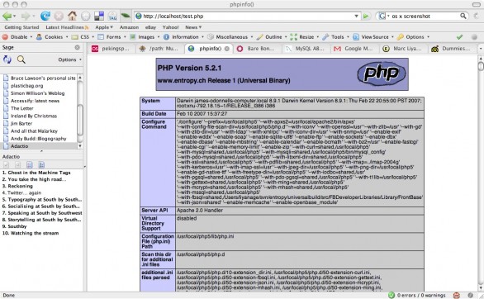Open article Ghost in the Machine Tags
This screenshot has height=299, width=484.
pos(36,173)
